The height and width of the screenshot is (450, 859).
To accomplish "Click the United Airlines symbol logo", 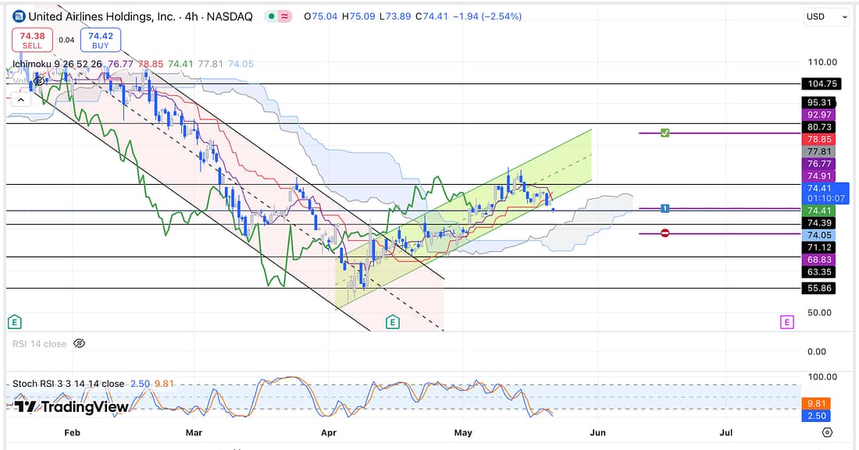I will pos(19,16).
